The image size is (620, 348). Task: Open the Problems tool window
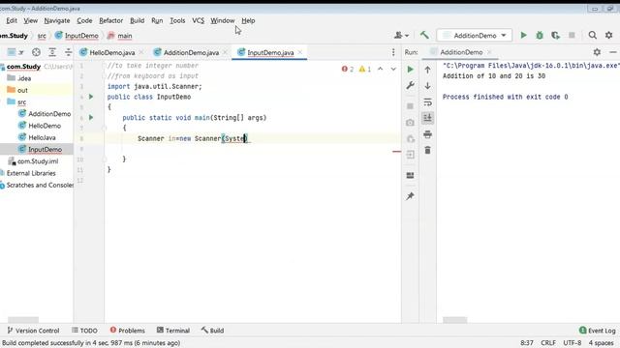point(127,331)
